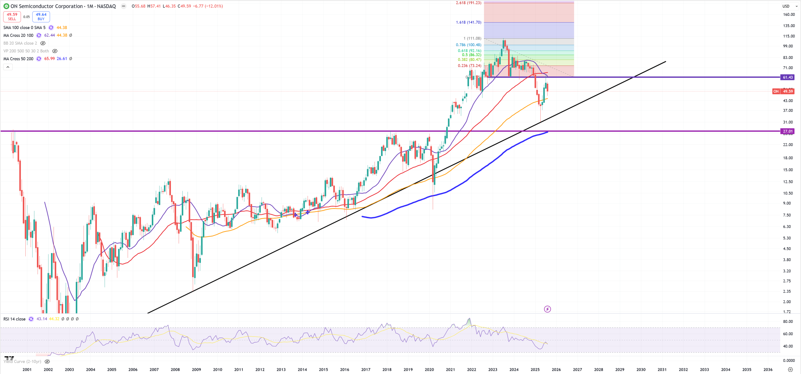Select the BB 20 SMA close 2 label
The height and width of the screenshot is (374, 801).
click(20, 43)
